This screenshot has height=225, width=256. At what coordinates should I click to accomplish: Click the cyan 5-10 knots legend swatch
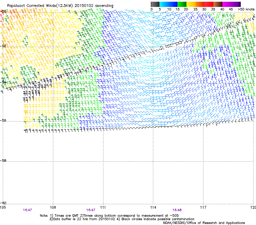point(164,4)
